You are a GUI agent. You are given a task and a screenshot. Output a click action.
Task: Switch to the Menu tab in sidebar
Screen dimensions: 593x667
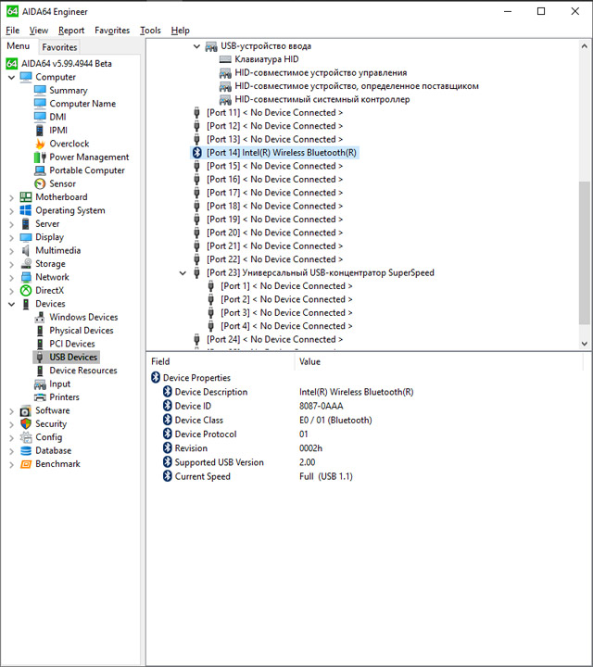(x=19, y=46)
